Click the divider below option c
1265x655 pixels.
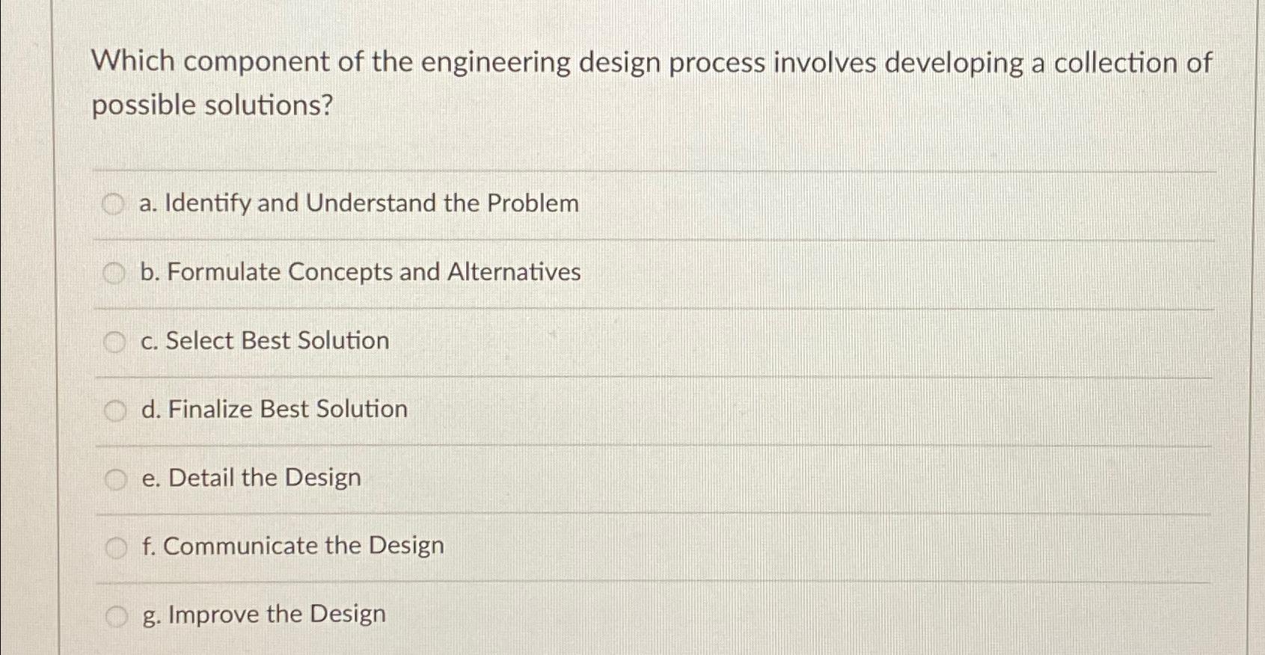tap(598, 376)
